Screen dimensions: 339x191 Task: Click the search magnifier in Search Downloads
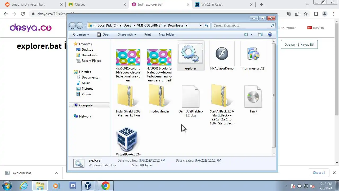pos(272,25)
